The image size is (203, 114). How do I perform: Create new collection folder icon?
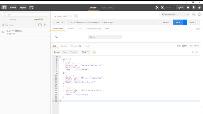40,25
